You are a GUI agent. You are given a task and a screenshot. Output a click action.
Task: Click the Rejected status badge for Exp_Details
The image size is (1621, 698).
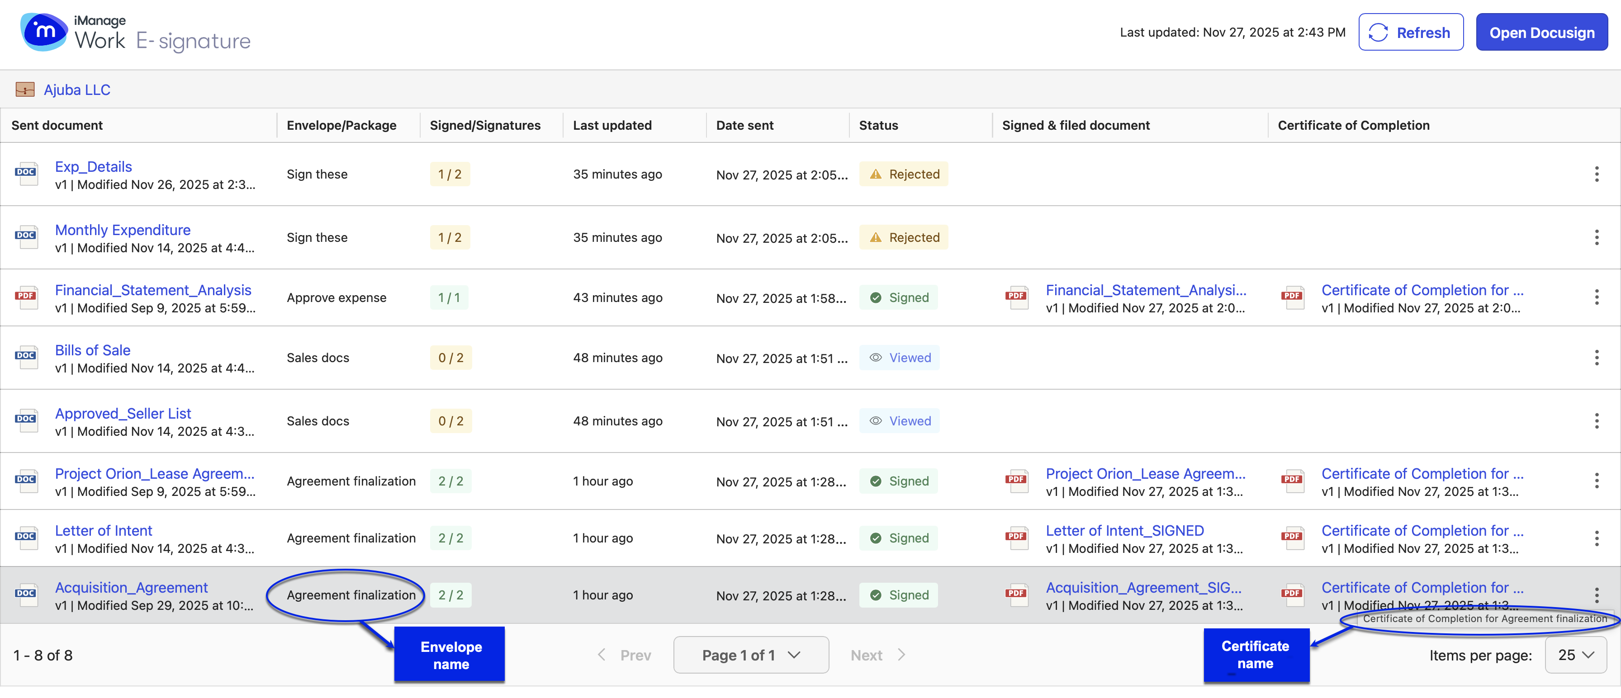(903, 174)
